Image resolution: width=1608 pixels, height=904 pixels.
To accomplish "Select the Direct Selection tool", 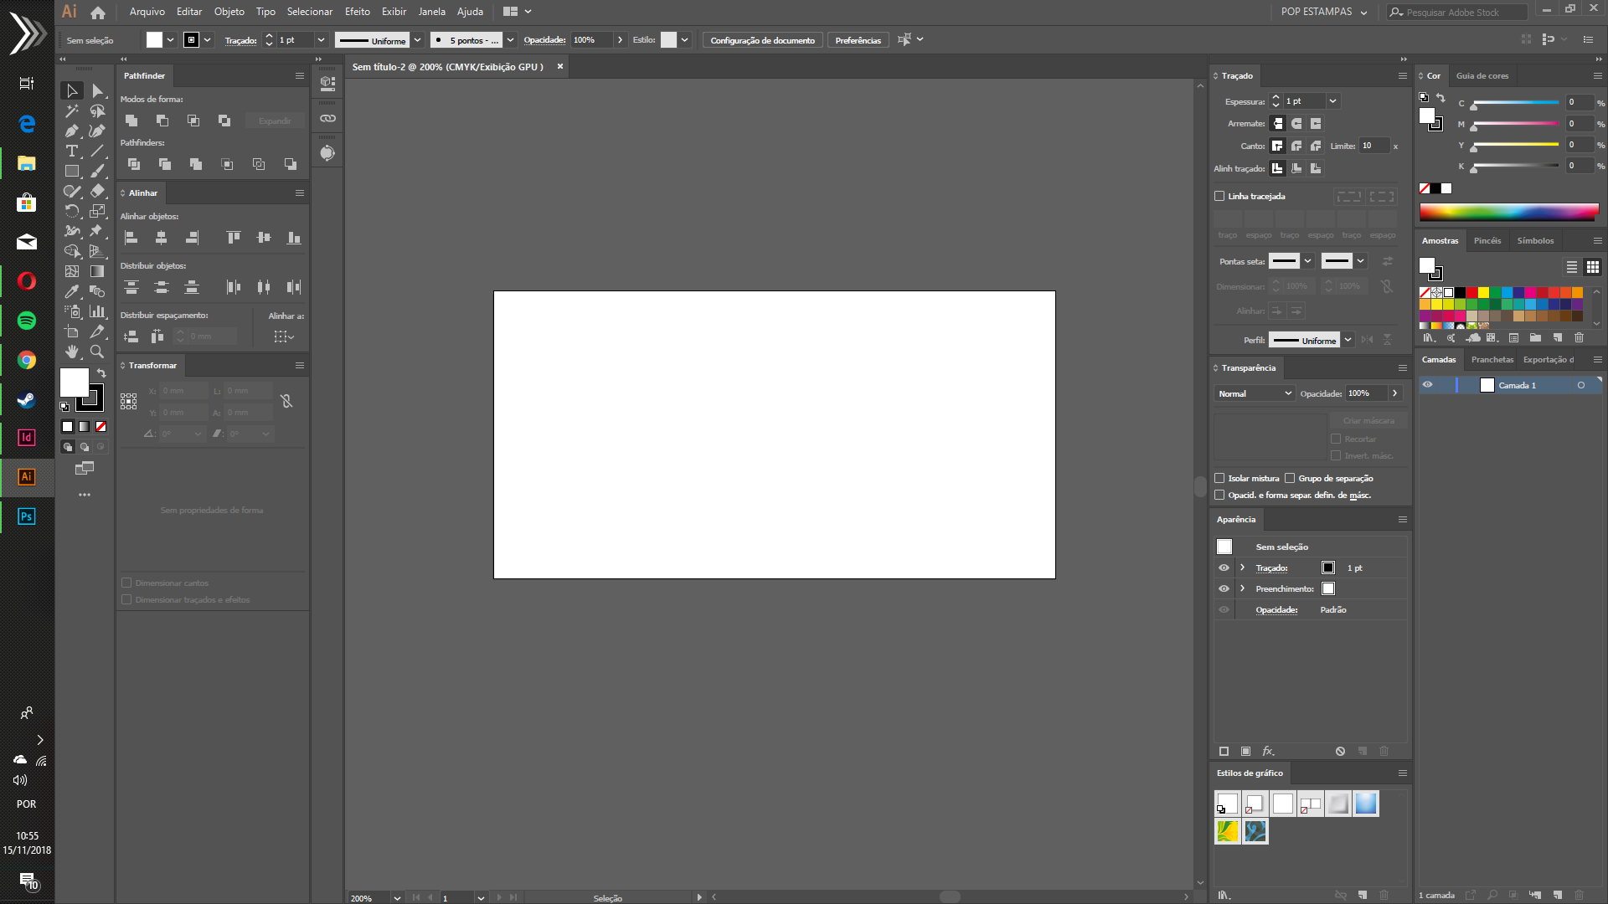I will [x=97, y=90].
